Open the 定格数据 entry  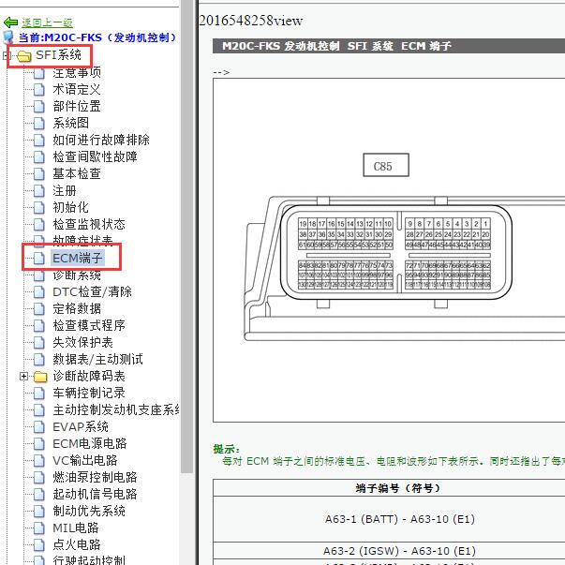[77, 309]
